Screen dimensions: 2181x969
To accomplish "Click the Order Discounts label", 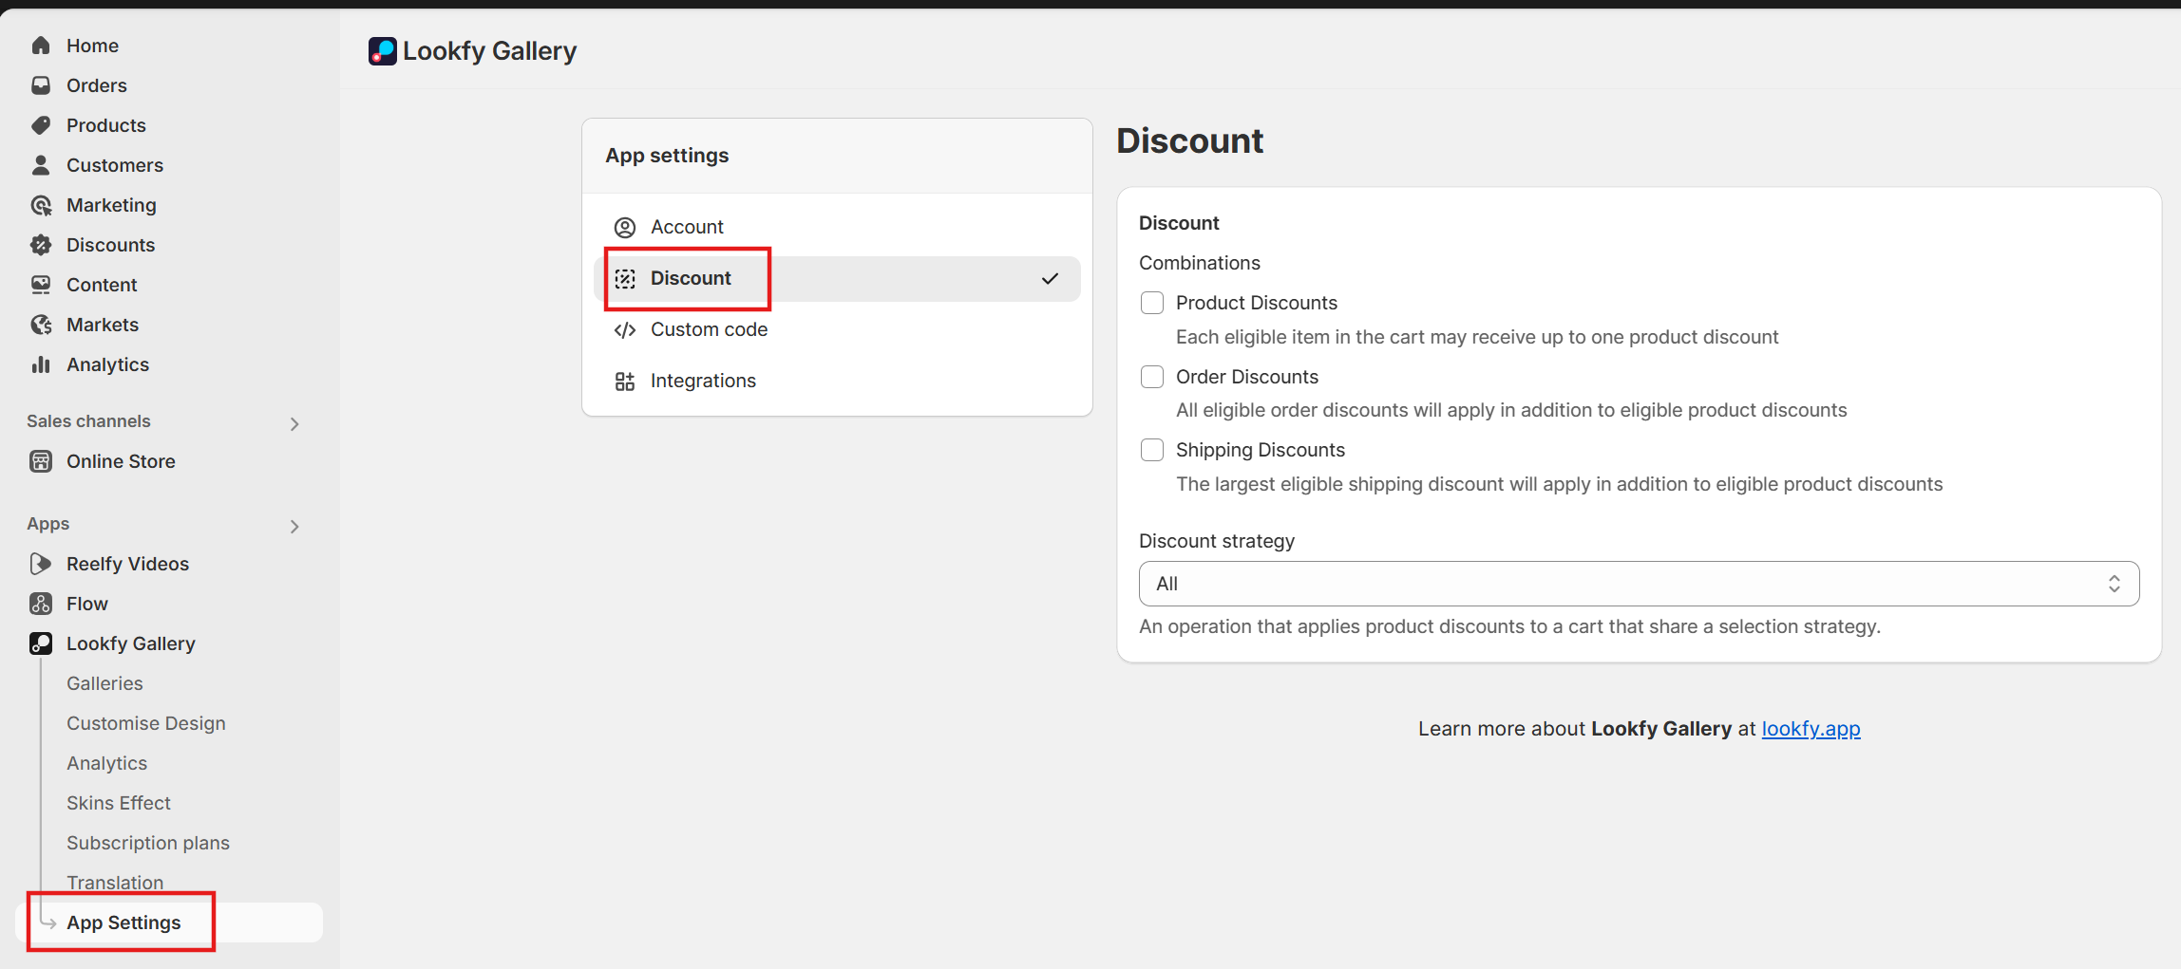I will coord(1247,377).
